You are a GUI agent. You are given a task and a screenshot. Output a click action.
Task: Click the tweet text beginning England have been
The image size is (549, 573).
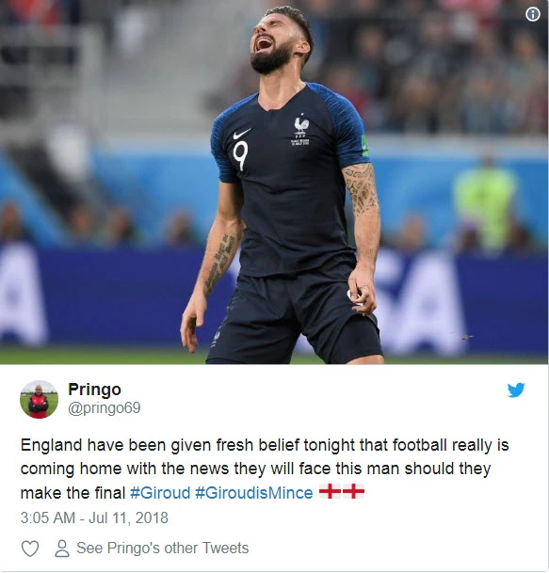pos(265,469)
